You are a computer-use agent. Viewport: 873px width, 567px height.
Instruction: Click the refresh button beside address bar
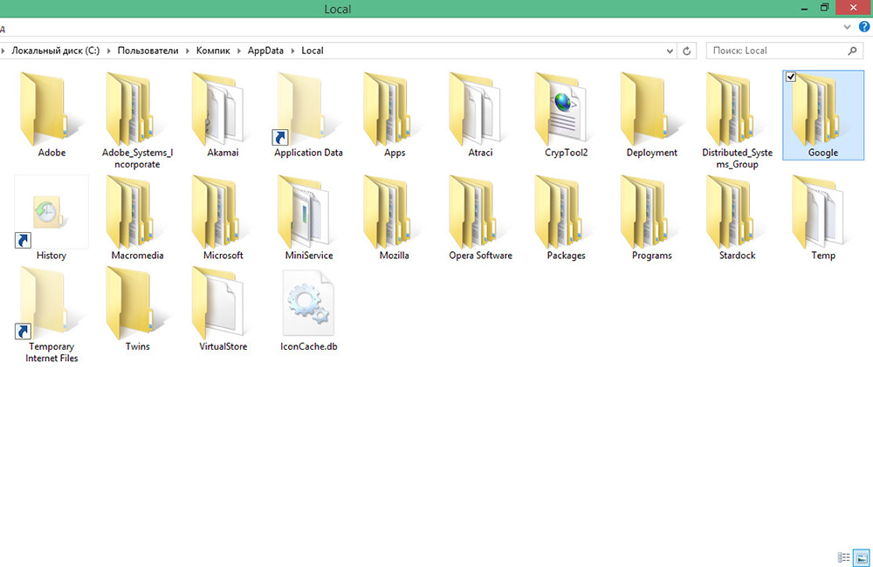click(686, 51)
